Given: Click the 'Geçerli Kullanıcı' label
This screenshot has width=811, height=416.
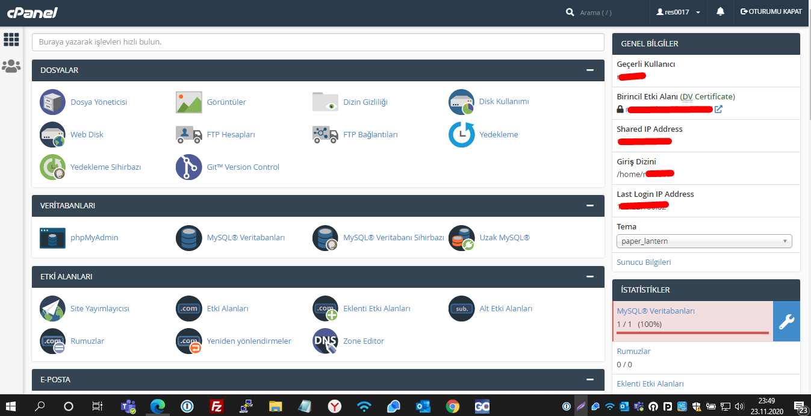Looking at the screenshot, I should click(x=646, y=64).
